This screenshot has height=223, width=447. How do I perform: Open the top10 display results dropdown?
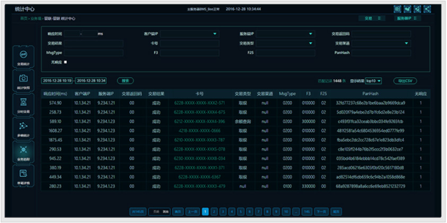pyautogui.click(x=373, y=81)
